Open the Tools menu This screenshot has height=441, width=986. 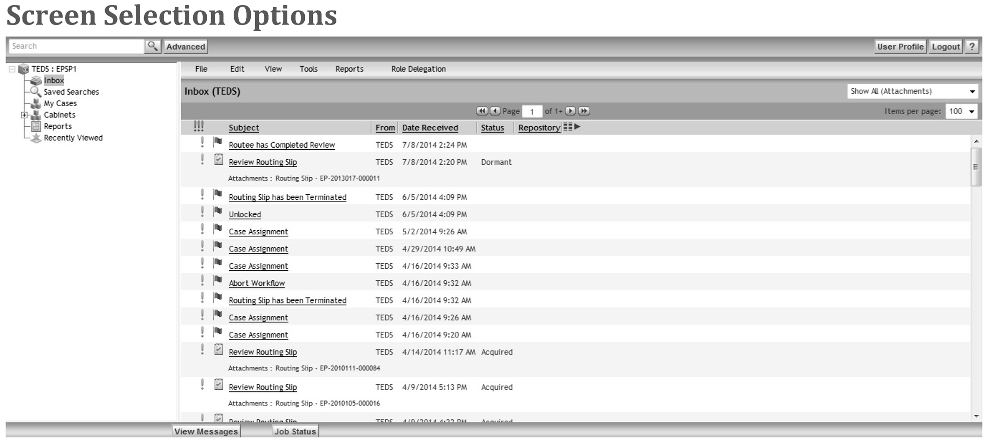[308, 69]
